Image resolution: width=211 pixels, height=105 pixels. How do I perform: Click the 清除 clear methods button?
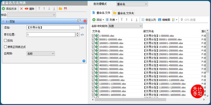30,9
